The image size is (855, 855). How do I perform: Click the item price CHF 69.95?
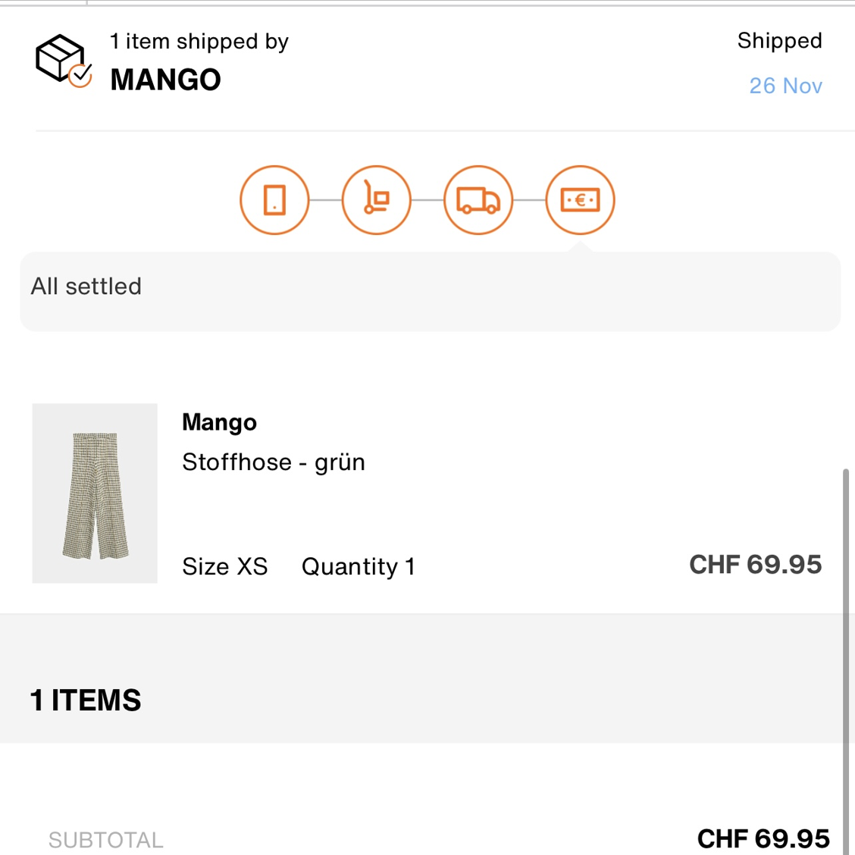tap(755, 565)
